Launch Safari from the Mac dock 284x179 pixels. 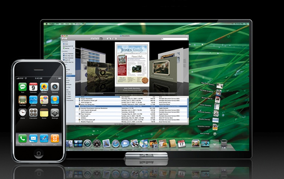click(x=115, y=144)
